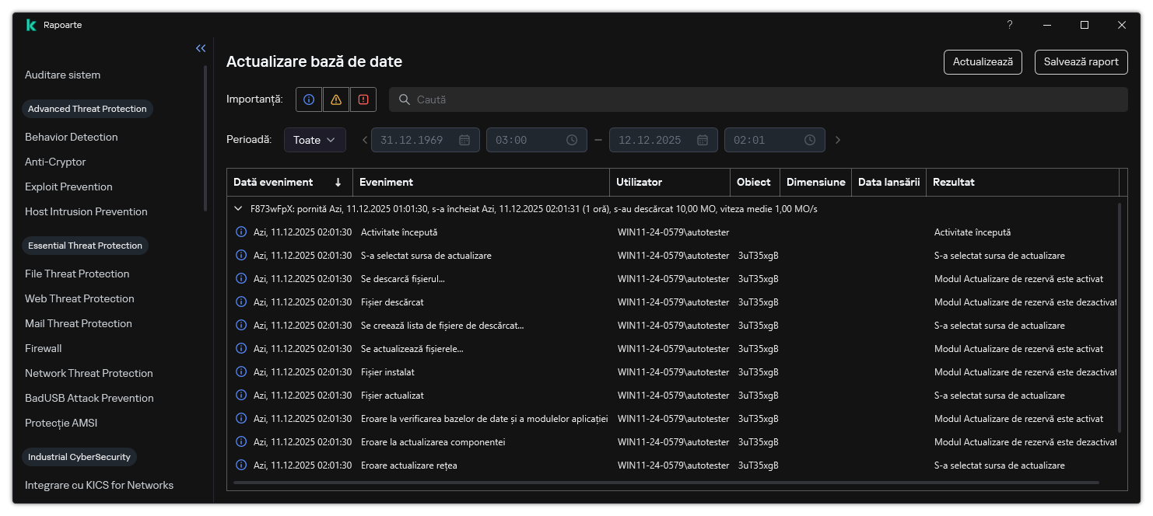Select Firewall in the sidebar
The width and height of the screenshot is (1153, 516).
coord(43,348)
